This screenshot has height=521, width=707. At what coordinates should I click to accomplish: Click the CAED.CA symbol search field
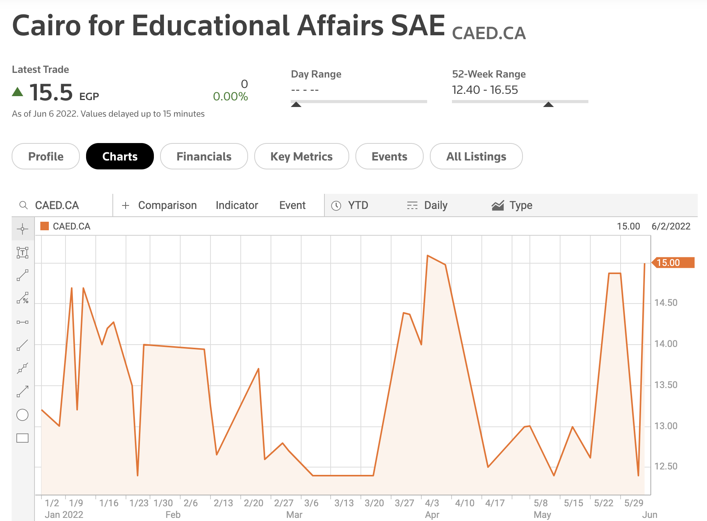[x=62, y=205]
